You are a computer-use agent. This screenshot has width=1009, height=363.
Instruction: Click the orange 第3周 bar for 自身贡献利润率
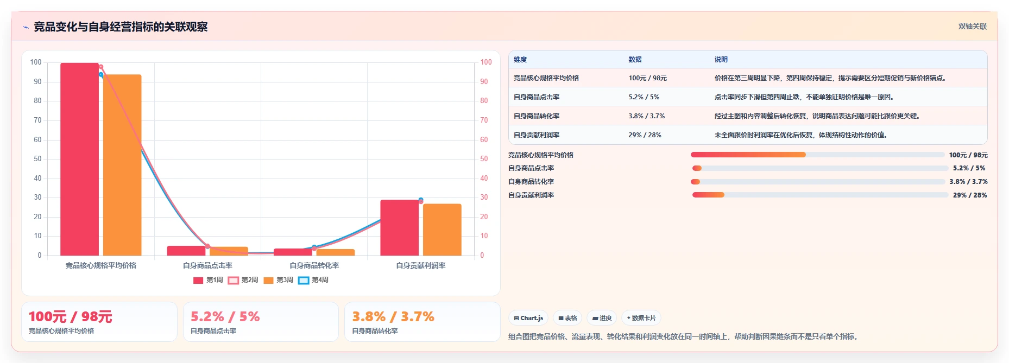[x=442, y=230]
